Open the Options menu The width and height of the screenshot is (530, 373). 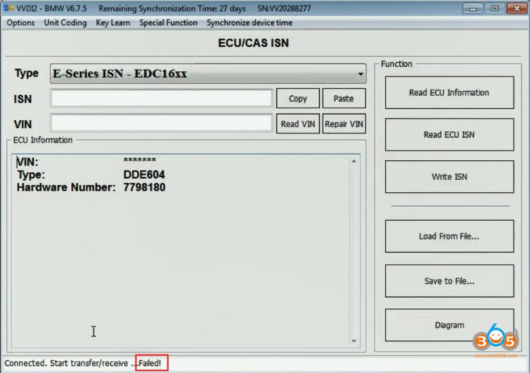click(x=21, y=23)
